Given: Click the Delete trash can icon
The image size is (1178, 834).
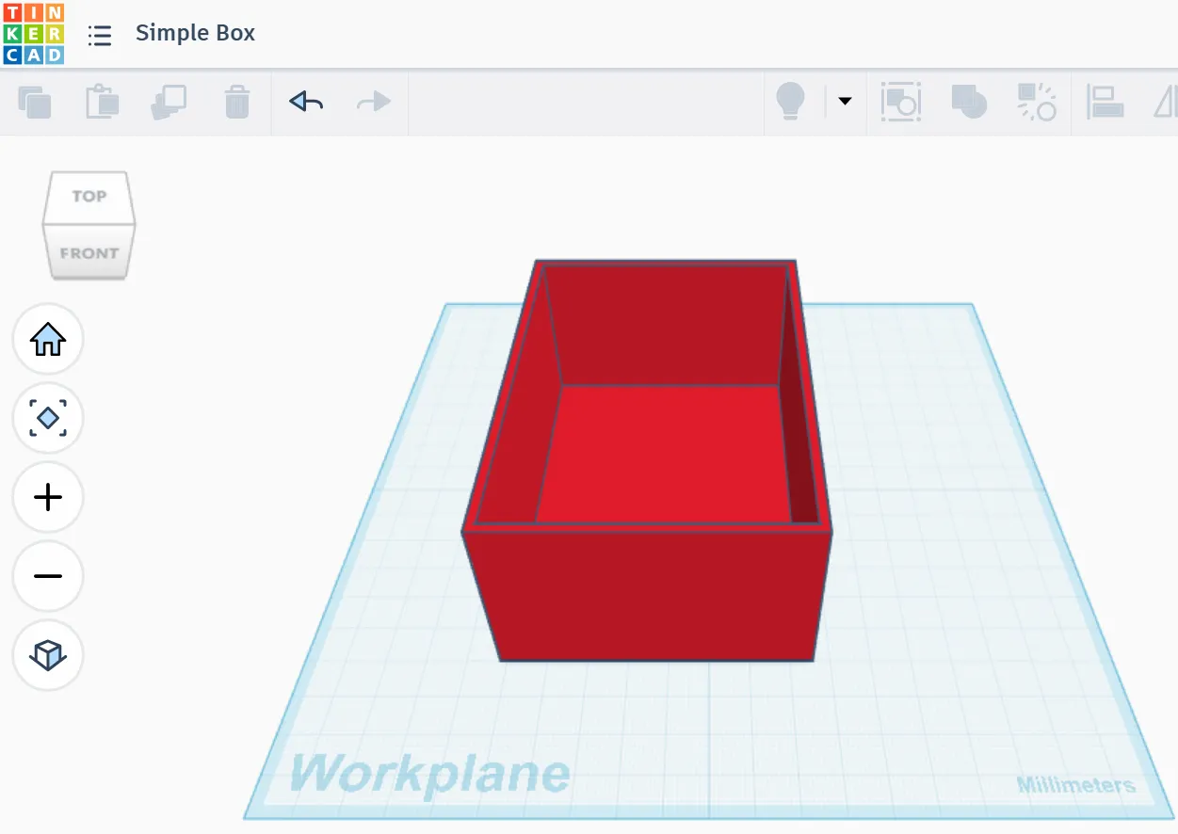Looking at the screenshot, I should click(x=236, y=102).
